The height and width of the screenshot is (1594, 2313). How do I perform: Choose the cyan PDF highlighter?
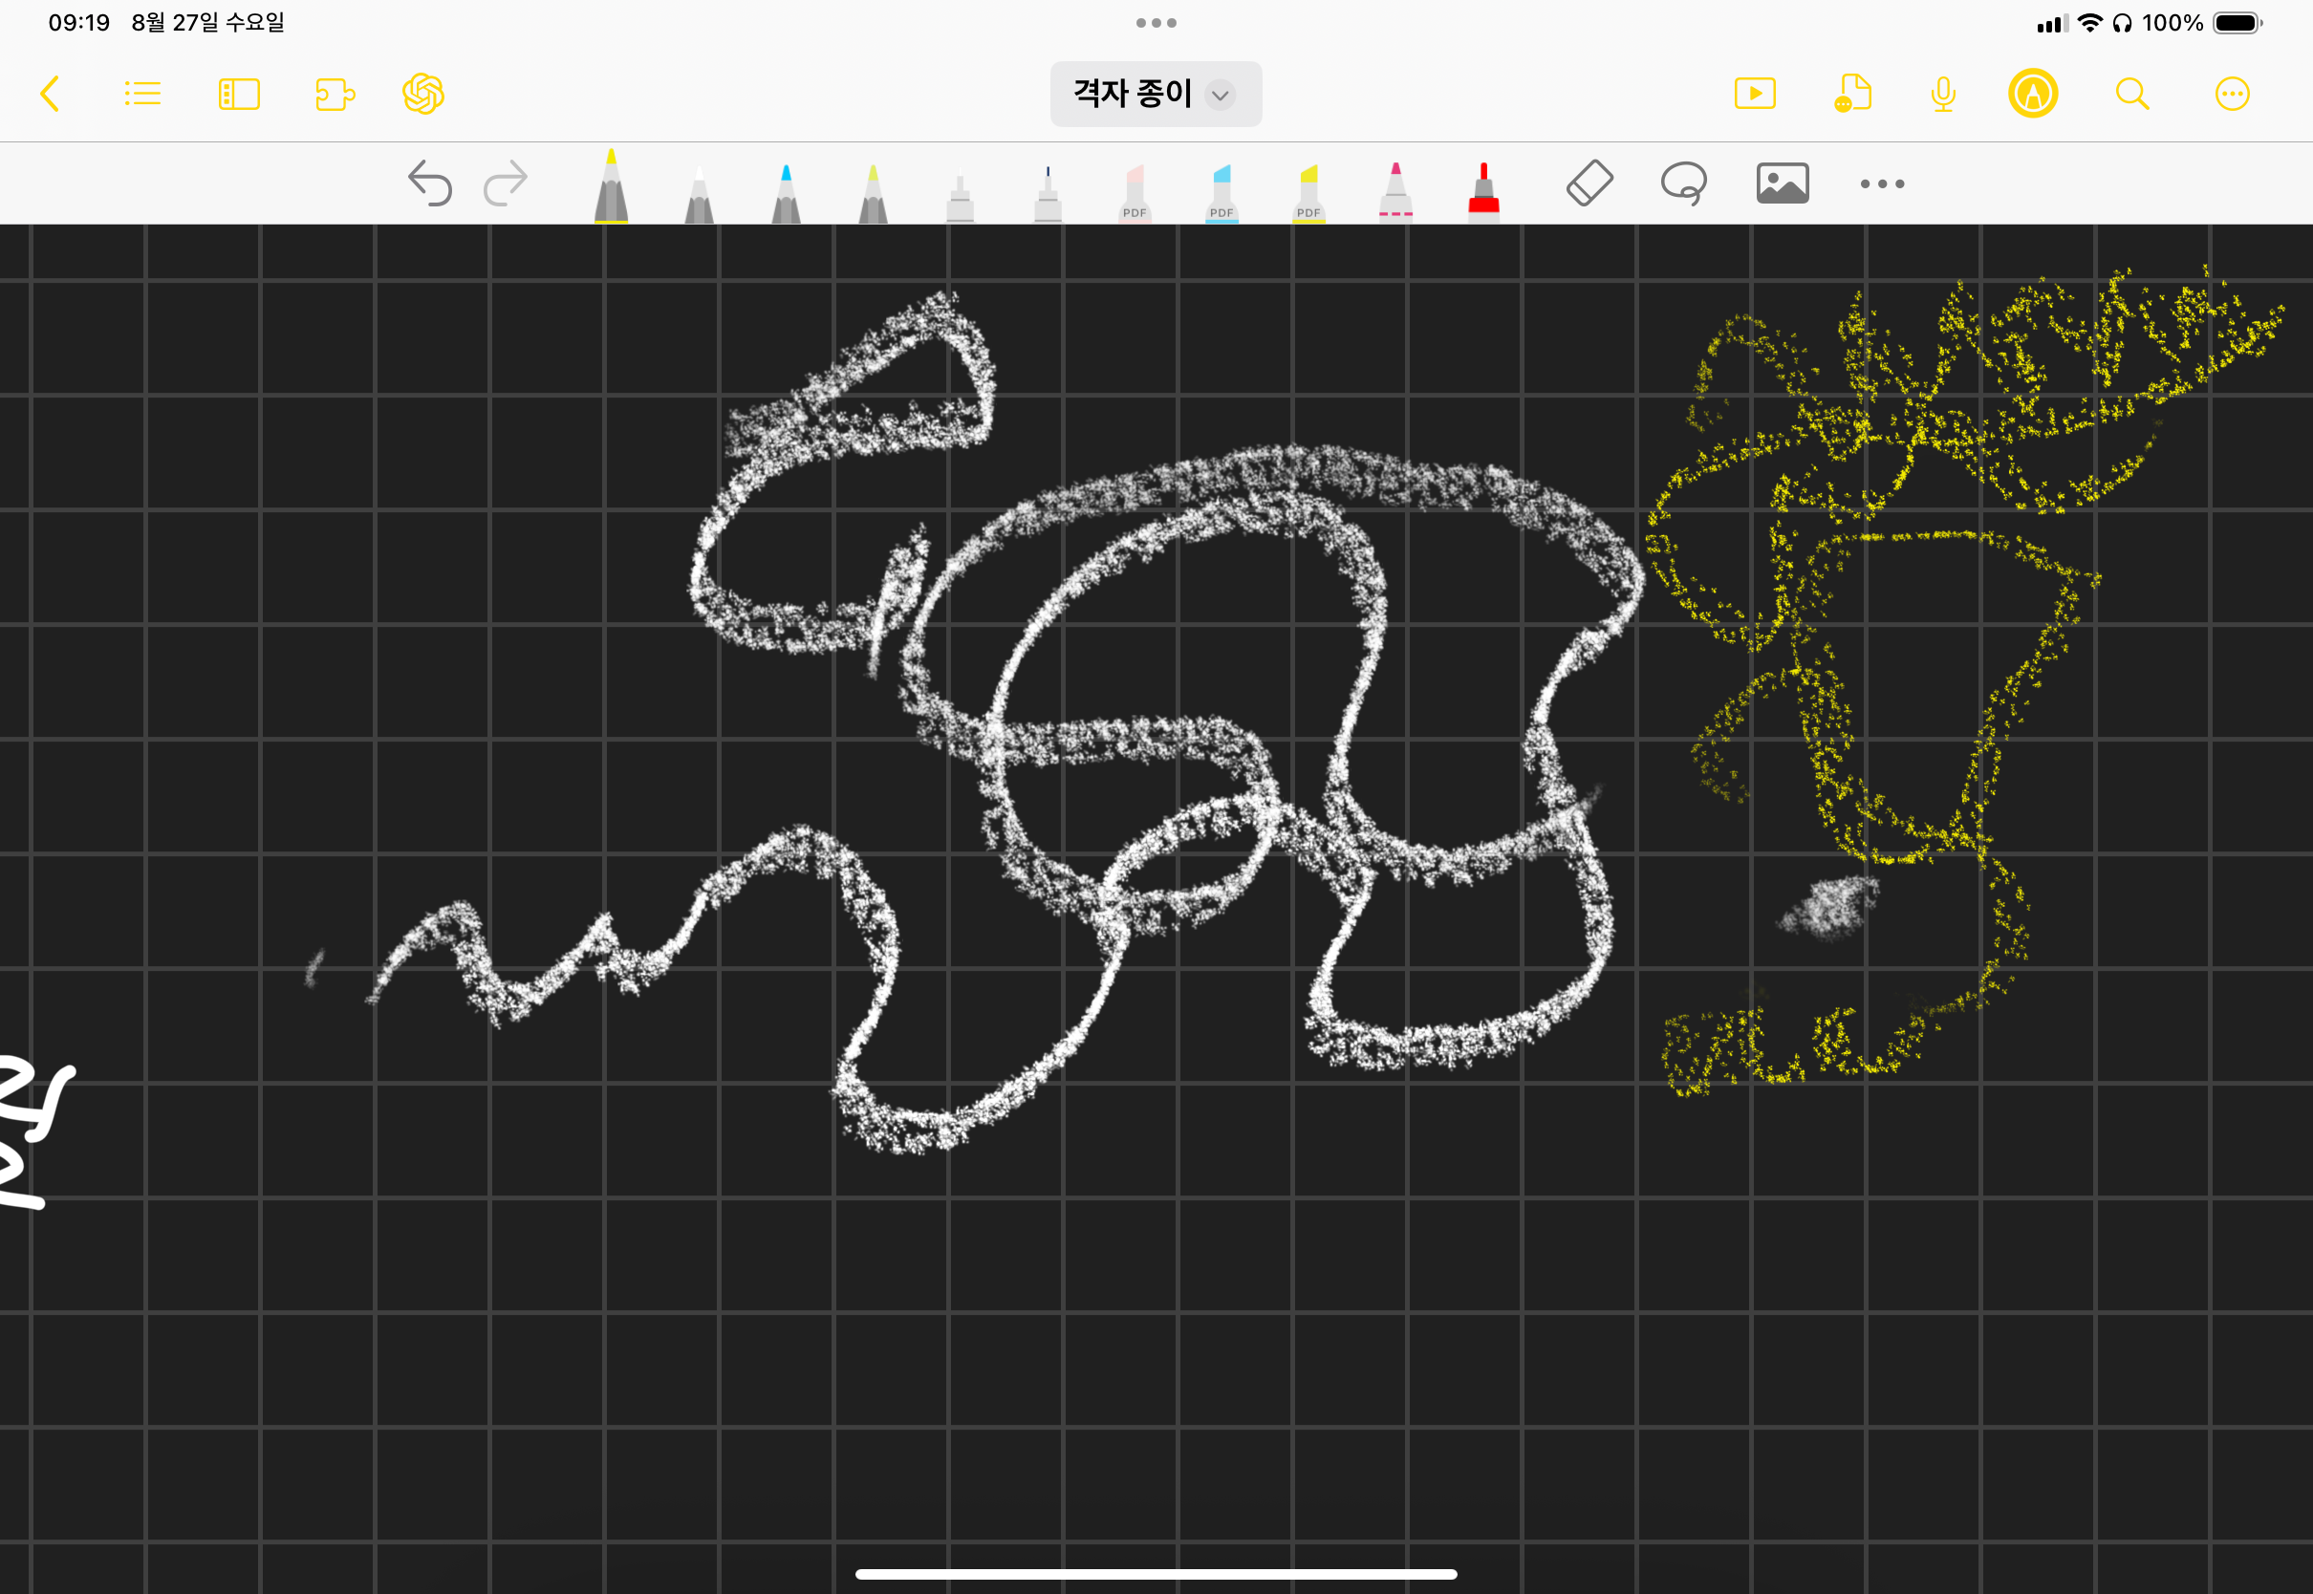coord(1221,192)
